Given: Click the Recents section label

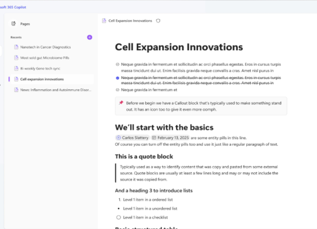Looking at the screenshot, I should (x=16, y=37).
